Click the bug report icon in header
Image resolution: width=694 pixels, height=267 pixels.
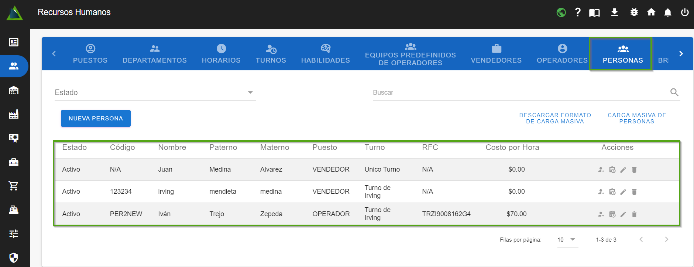(x=634, y=13)
